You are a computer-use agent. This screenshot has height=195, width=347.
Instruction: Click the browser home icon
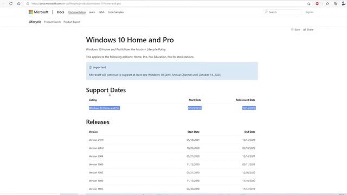[x=19, y=4]
